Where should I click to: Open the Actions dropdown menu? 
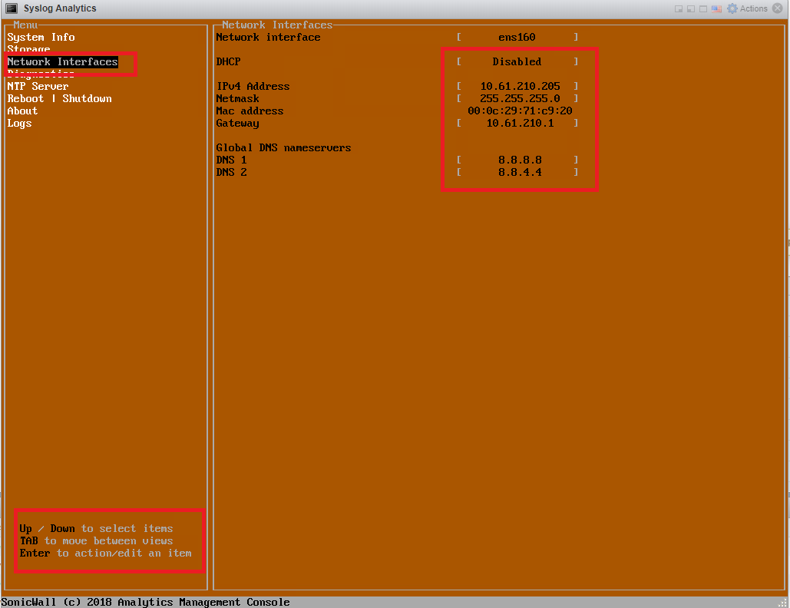[x=753, y=8]
